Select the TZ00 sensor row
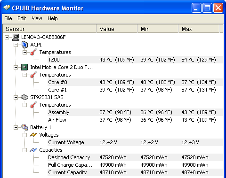Image resolution: width=226 pixels, height=178 pixels. pyautogui.click(x=135, y=60)
